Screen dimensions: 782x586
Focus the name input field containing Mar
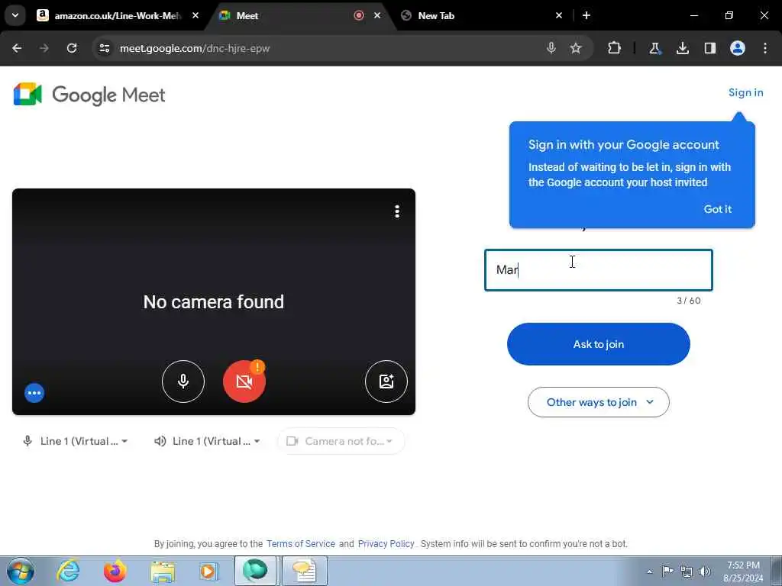pos(599,270)
